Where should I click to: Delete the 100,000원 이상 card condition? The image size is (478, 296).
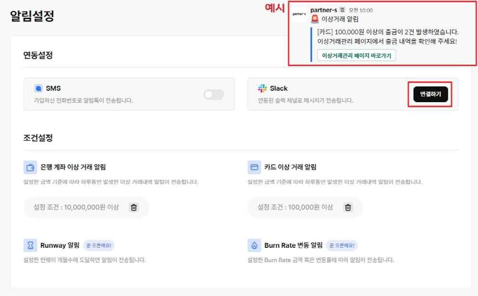348,207
